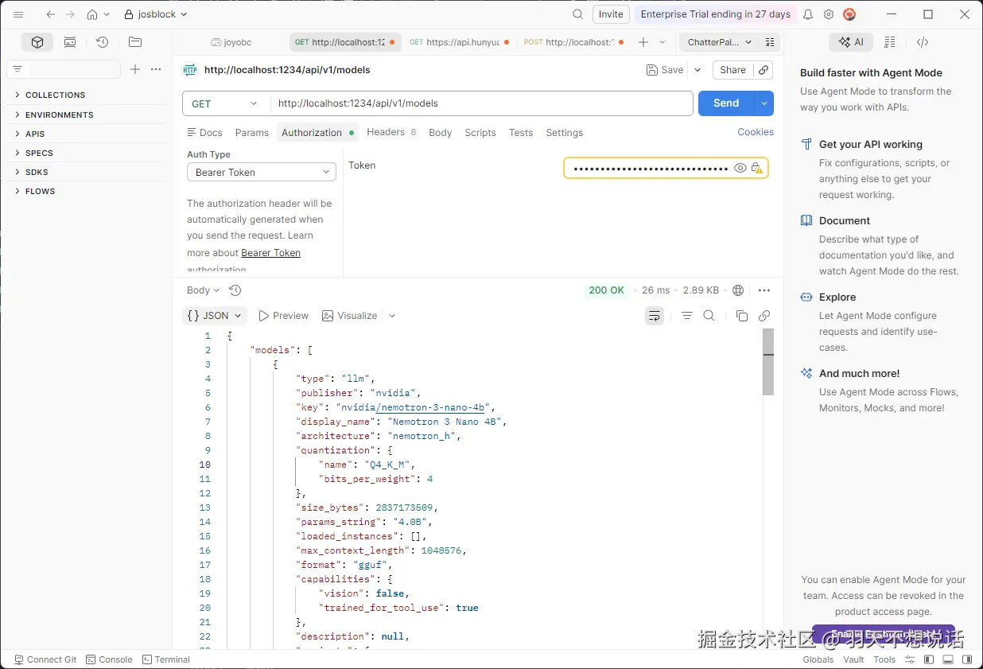This screenshot has height=669, width=983.
Task: Open environment quick look icon
Action: click(x=769, y=42)
